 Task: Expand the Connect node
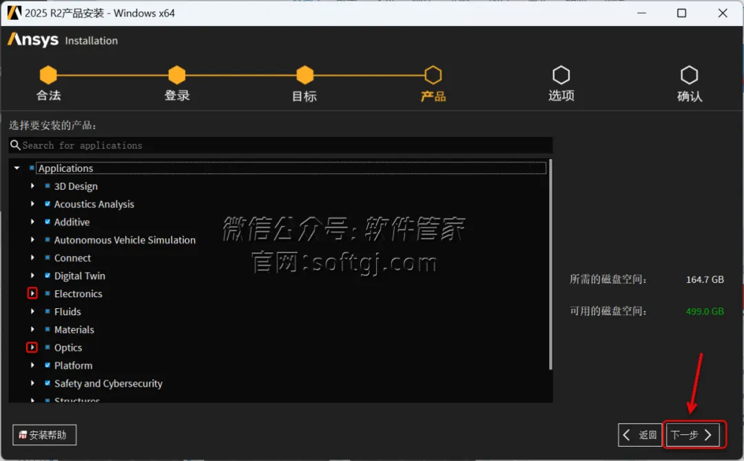(32, 257)
